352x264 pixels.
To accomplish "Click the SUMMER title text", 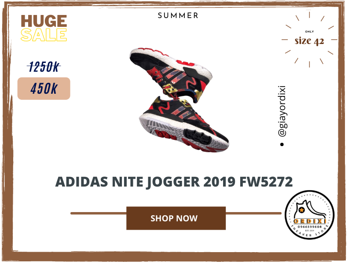I will 178,15.
